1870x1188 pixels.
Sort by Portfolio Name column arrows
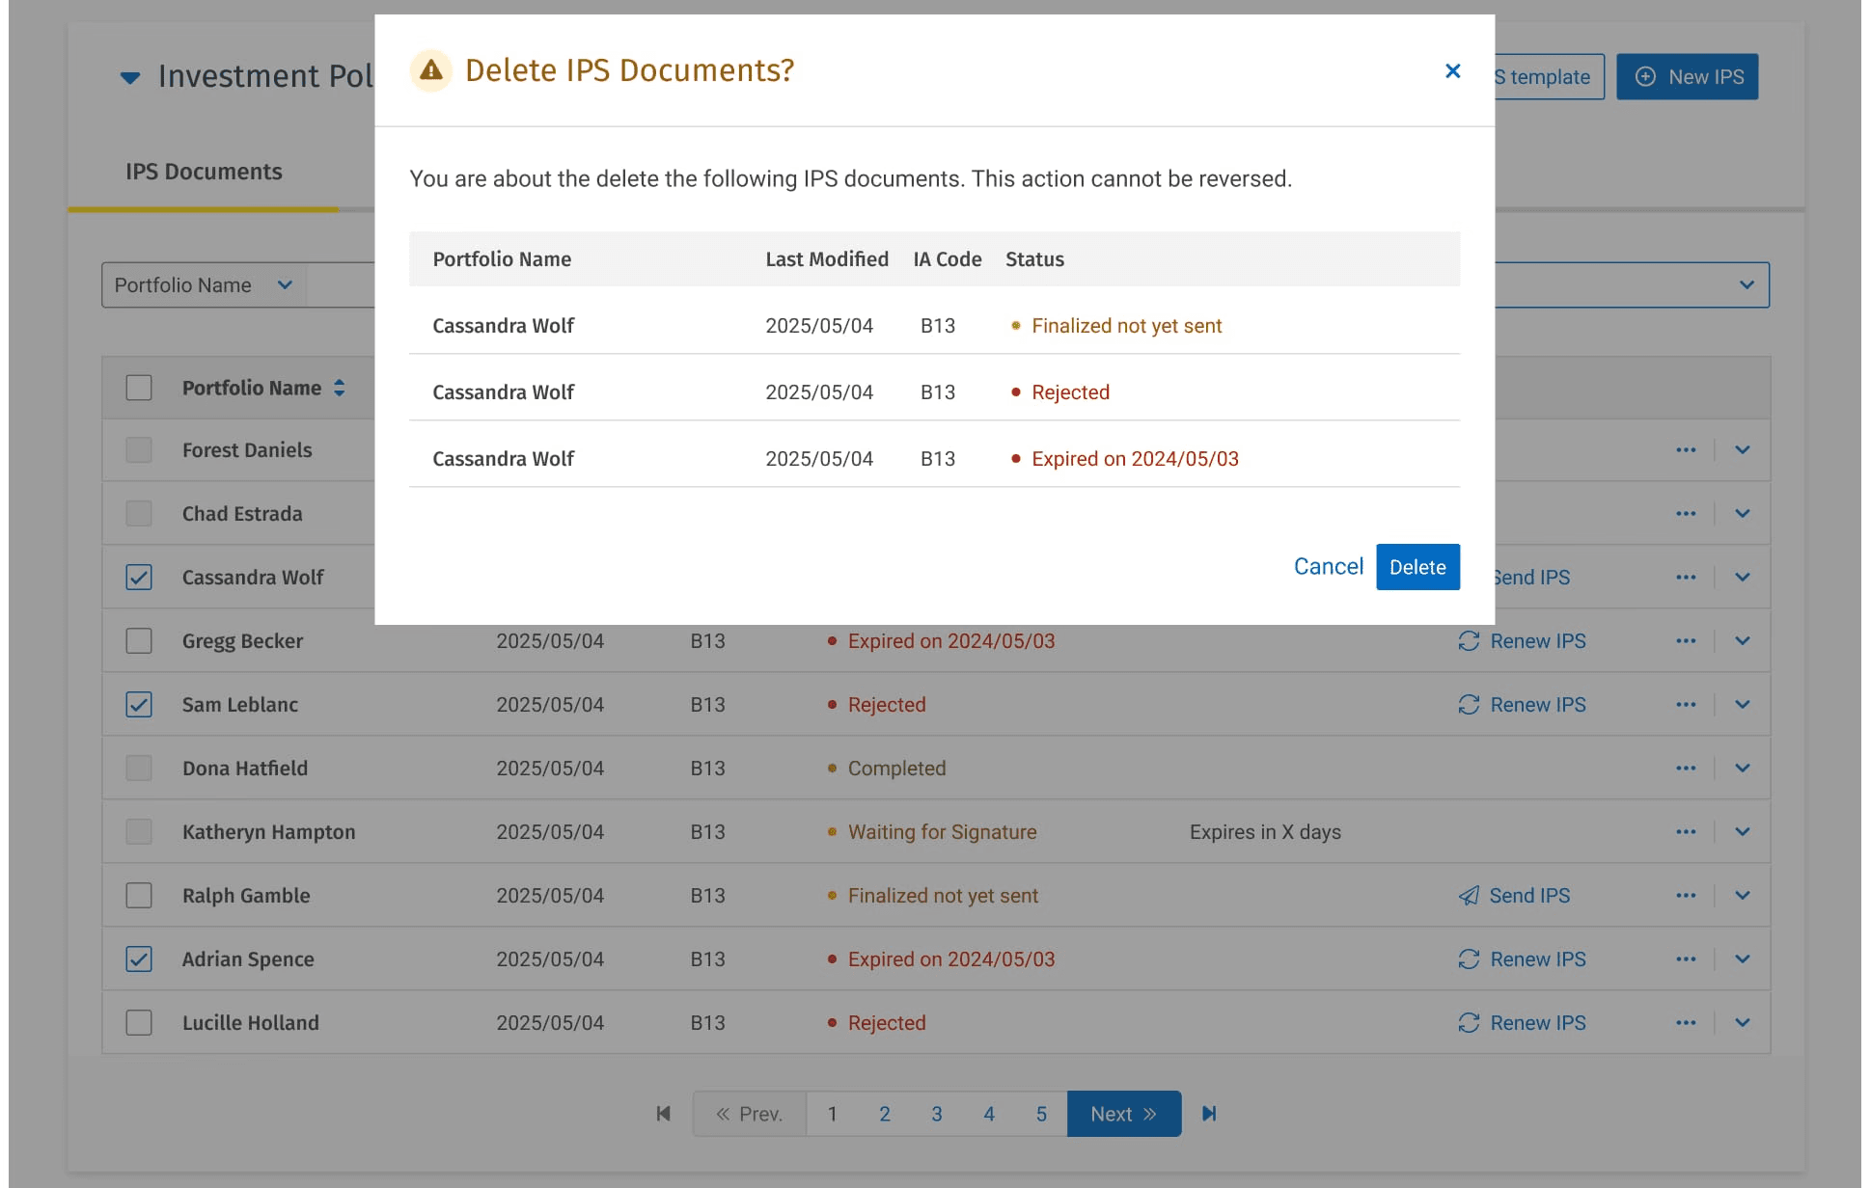click(340, 388)
